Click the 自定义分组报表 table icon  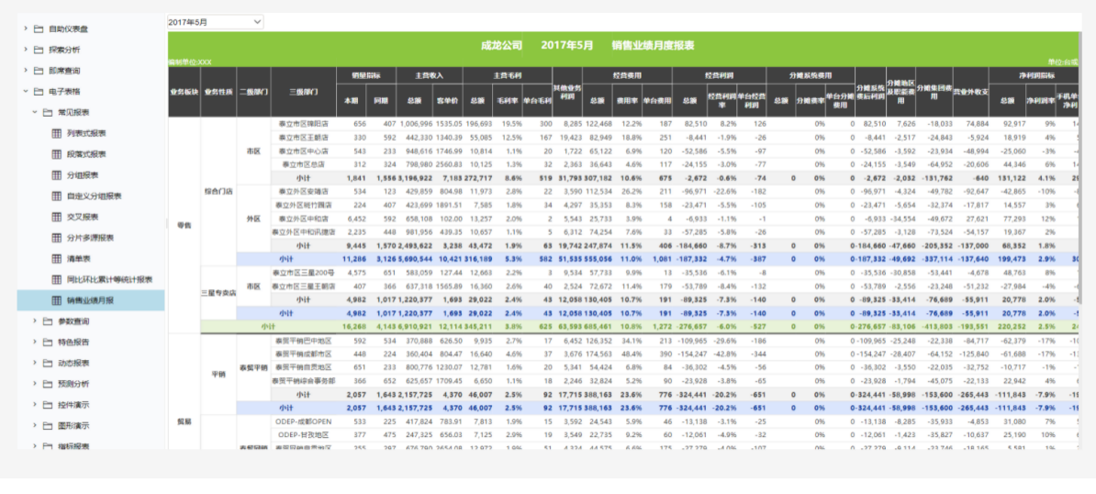click(x=57, y=196)
